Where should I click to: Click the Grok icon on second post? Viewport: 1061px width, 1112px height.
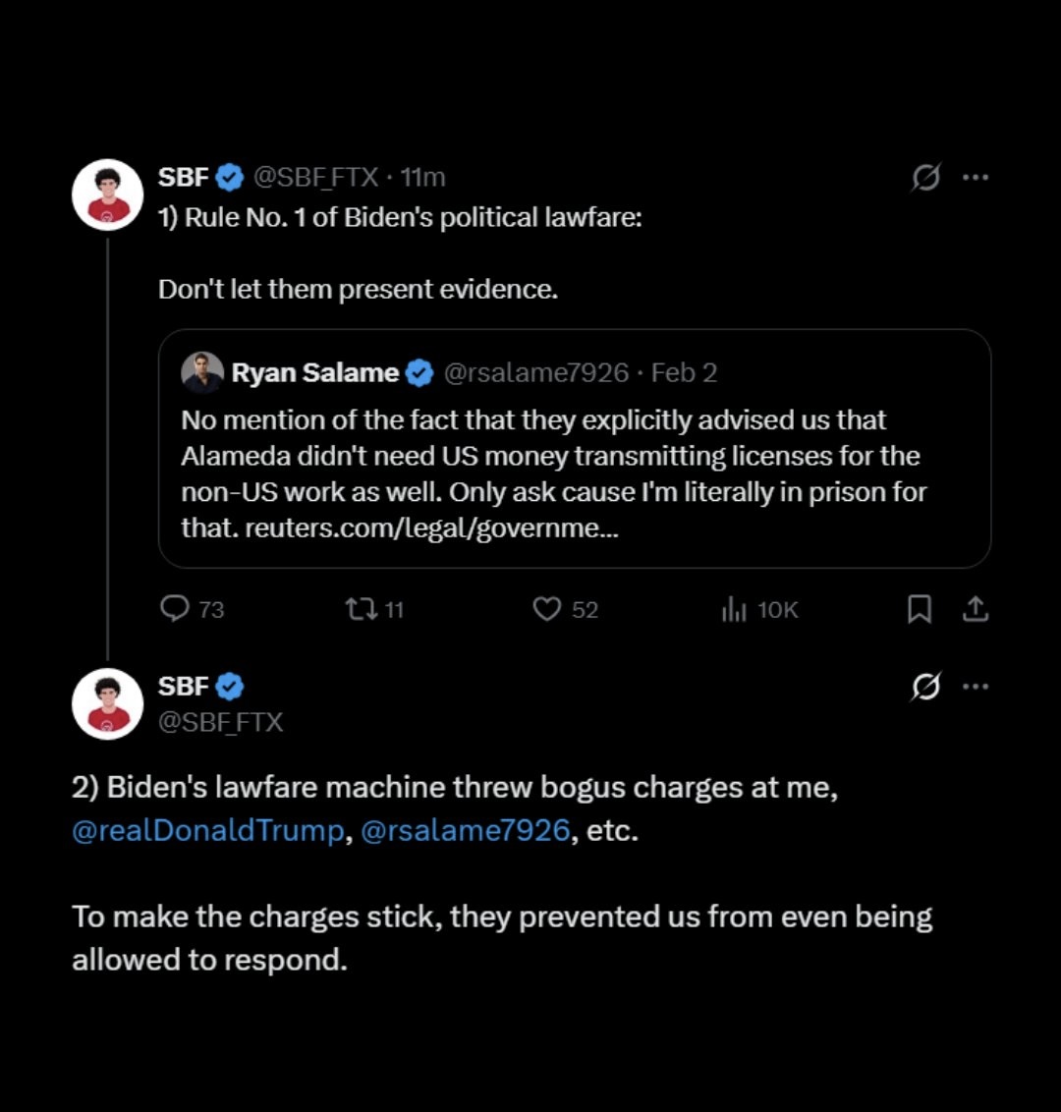pyautogui.click(x=925, y=687)
